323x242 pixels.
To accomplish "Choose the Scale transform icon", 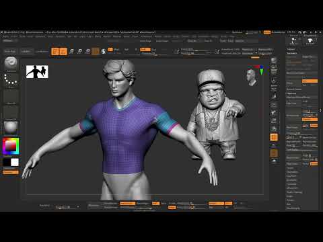I will pos(79,51).
